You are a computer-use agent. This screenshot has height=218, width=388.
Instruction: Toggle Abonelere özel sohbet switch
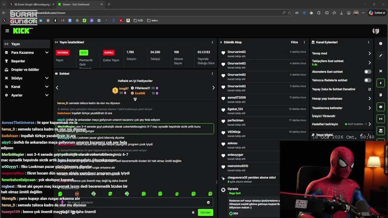[368, 72]
